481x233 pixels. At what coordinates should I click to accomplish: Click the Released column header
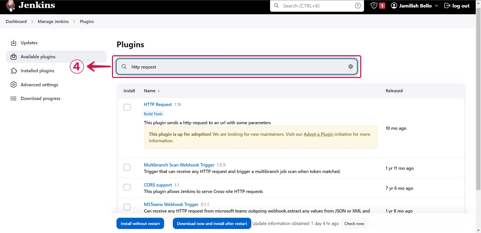pos(394,91)
